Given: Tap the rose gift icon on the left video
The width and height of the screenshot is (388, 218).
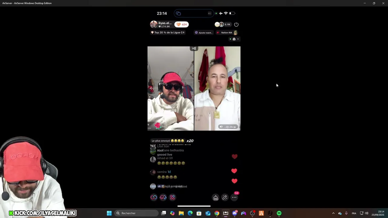Looking at the screenshot, I should [158, 126].
